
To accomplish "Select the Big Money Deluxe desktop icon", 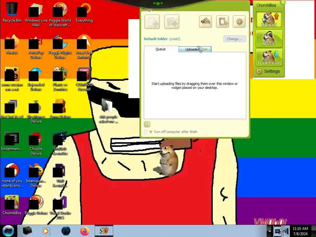I will pyautogui.click(x=36, y=111).
